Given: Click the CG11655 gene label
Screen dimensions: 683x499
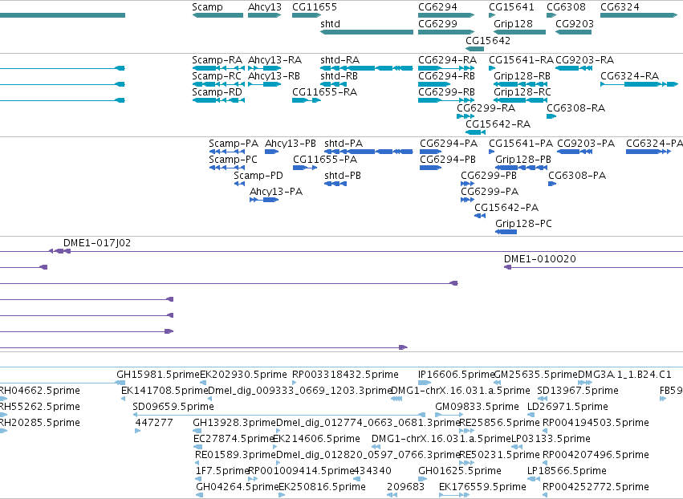Looking at the screenshot, I should tap(315, 7).
